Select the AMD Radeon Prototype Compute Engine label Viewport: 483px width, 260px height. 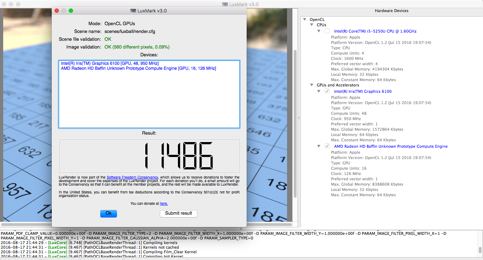click(391, 146)
